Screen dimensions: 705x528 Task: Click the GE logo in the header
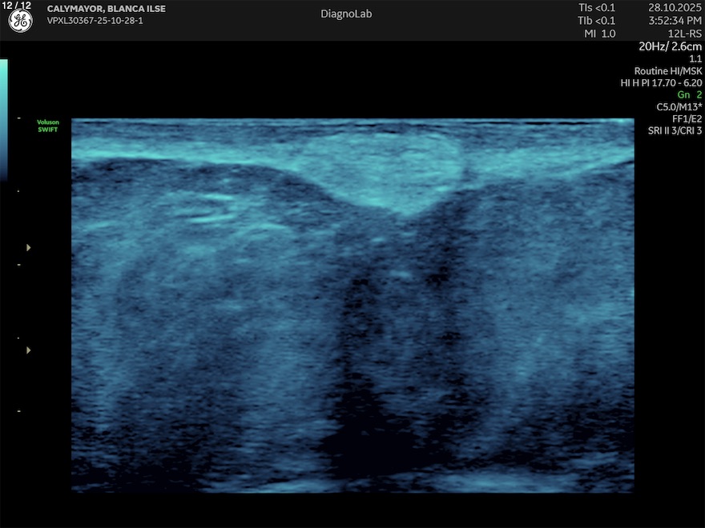20,22
